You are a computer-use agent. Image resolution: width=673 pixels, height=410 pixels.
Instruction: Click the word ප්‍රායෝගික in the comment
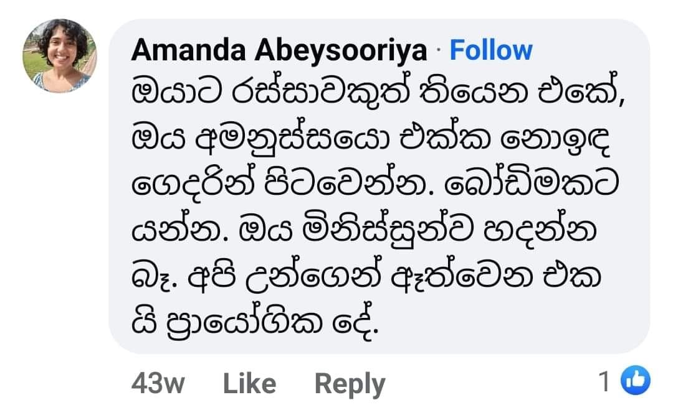pos(244,322)
